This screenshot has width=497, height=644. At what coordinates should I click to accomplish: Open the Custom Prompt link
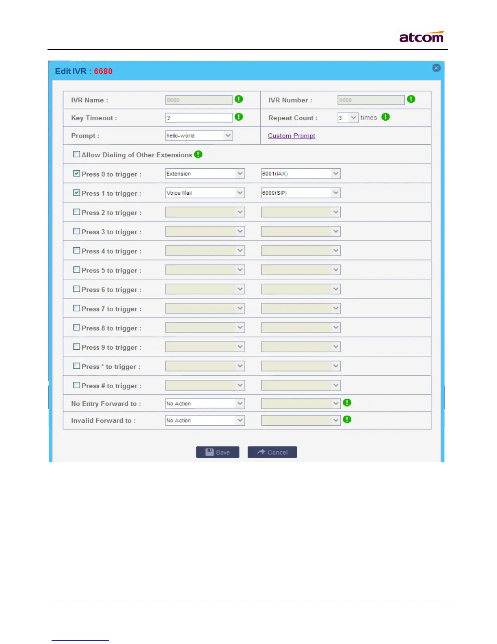[x=292, y=136]
